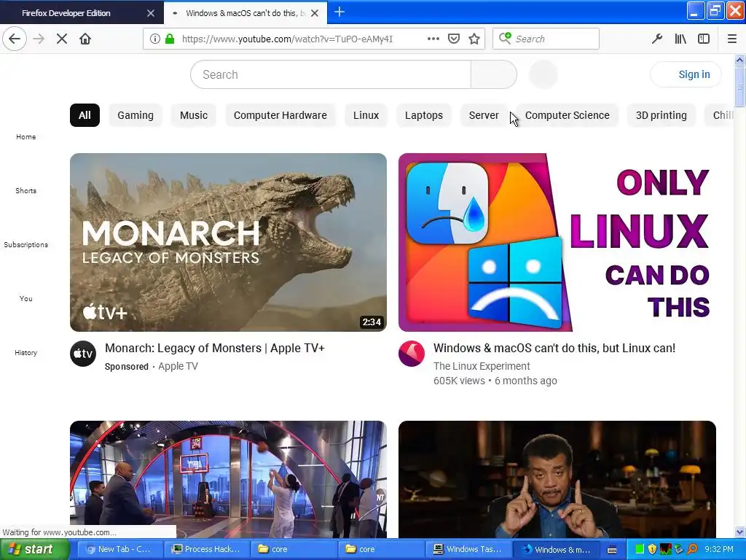Switch to Process Hacker in taskbar
Image resolution: width=746 pixels, height=560 pixels.
[208, 550]
